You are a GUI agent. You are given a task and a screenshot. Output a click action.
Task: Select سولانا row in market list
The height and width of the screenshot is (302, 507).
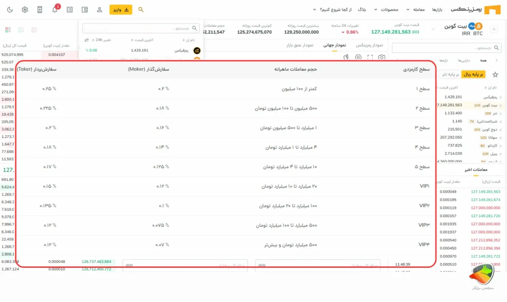470,137
